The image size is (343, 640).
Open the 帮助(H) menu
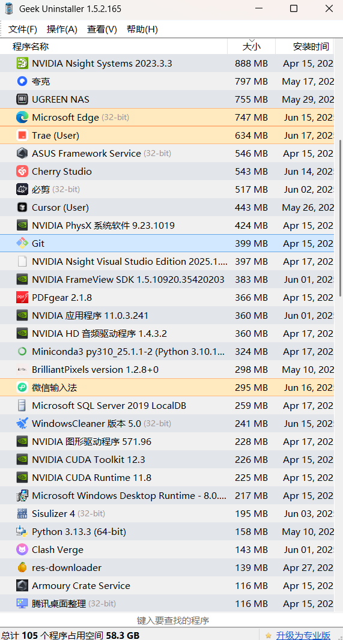tap(142, 29)
